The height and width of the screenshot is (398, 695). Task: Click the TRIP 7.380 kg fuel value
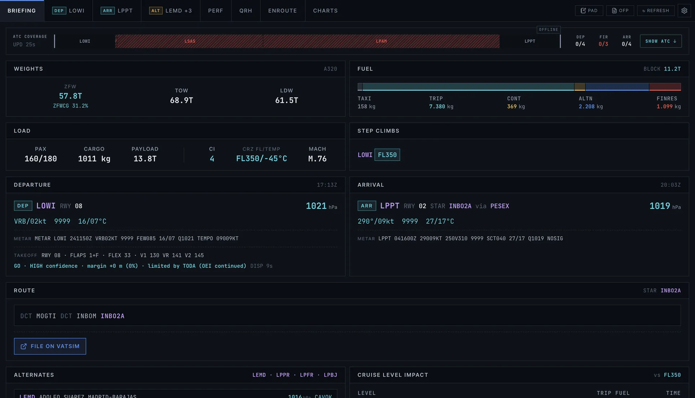click(x=441, y=107)
